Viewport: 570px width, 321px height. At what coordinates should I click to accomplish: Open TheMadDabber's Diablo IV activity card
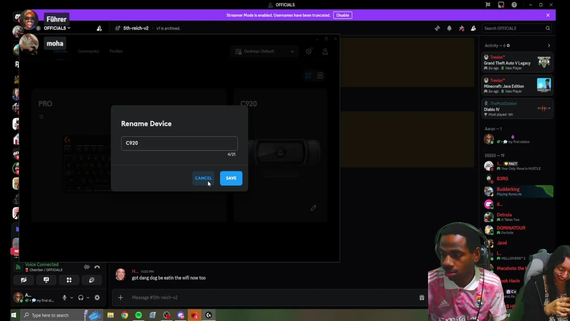coord(517,109)
